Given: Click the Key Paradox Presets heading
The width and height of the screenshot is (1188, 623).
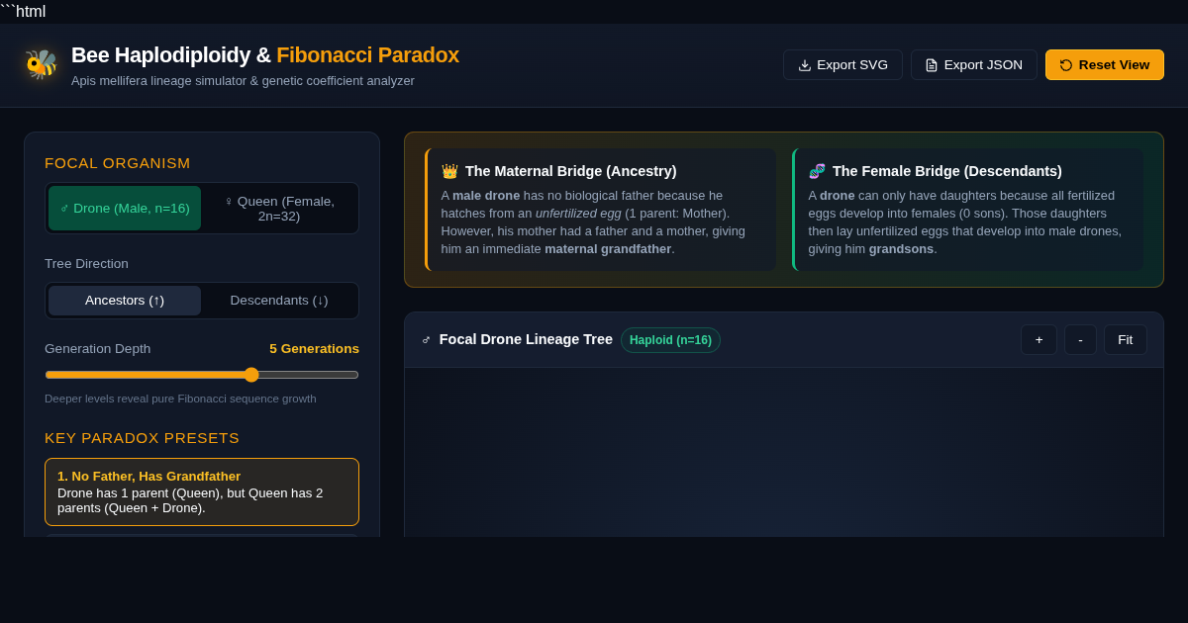Looking at the screenshot, I should (143, 438).
